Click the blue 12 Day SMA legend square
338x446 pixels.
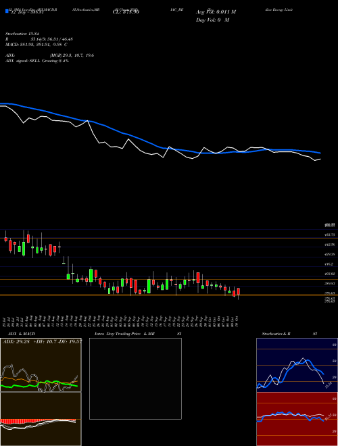coord(7,11)
